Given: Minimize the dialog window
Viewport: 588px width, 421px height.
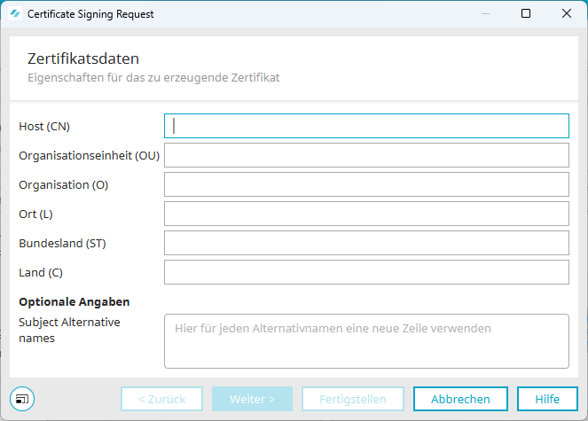Looking at the screenshot, I should 486,13.
